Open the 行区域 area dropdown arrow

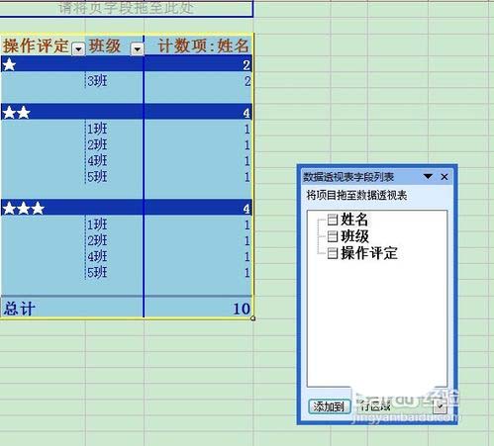coord(441,407)
